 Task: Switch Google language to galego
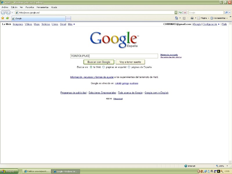click(x=126, y=83)
